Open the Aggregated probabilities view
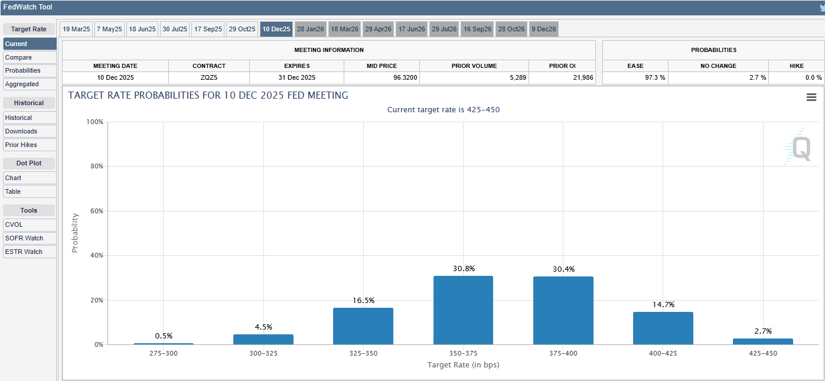Viewport: 825px width, 381px height. [30, 84]
